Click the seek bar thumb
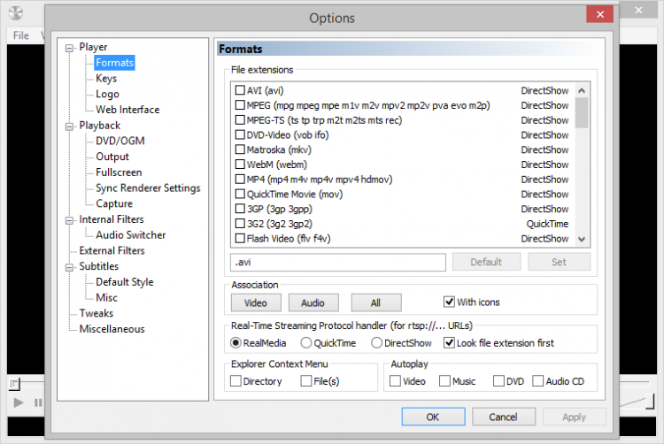 coord(13,384)
